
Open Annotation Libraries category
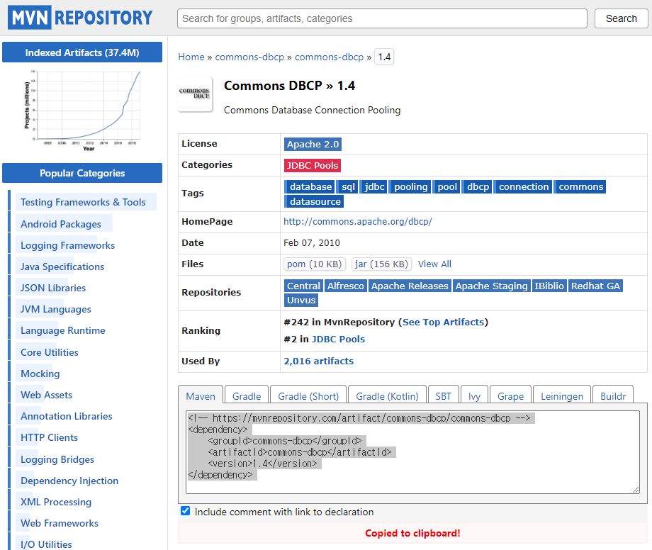pos(67,416)
